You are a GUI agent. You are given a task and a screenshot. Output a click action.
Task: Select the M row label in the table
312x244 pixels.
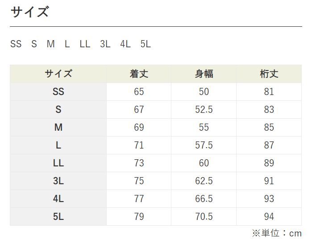58,128
